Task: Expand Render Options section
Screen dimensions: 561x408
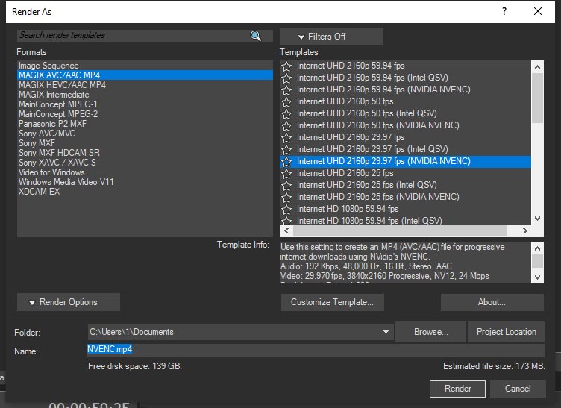Action: pyautogui.click(x=69, y=302)
